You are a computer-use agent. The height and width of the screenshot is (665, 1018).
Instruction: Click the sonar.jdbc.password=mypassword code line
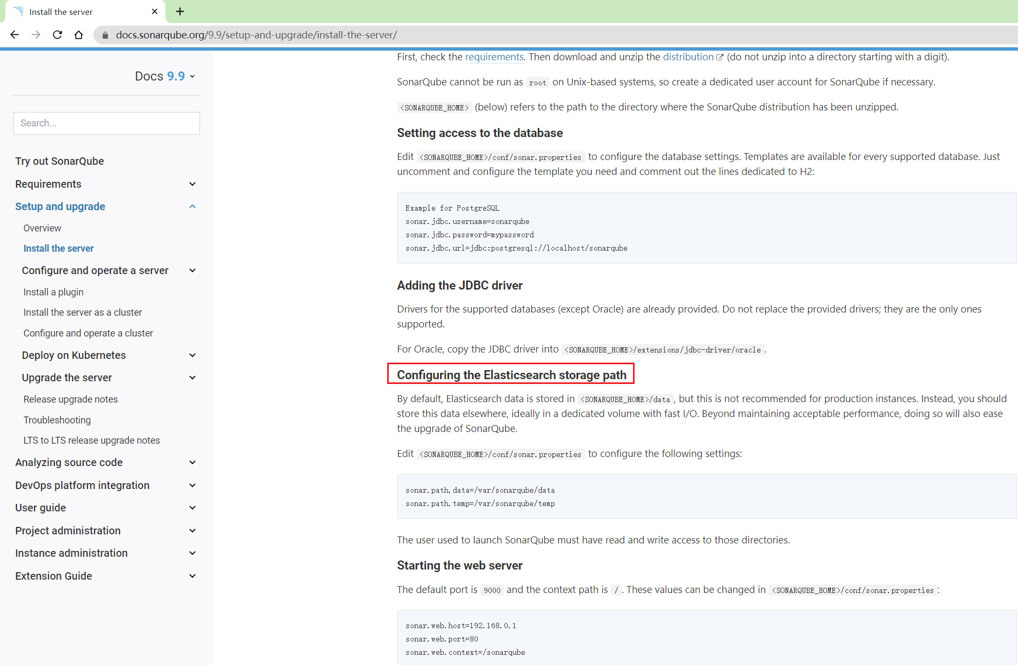click(x=469, y=235)
